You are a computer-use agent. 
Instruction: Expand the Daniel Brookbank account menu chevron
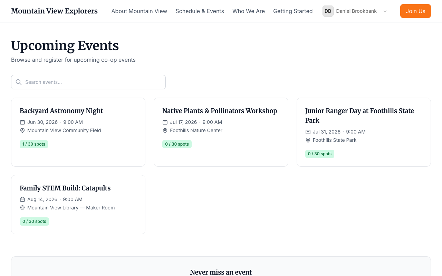[385, 11]
